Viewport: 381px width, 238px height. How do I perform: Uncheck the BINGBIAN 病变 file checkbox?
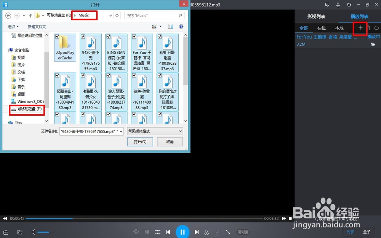point(108,37)
